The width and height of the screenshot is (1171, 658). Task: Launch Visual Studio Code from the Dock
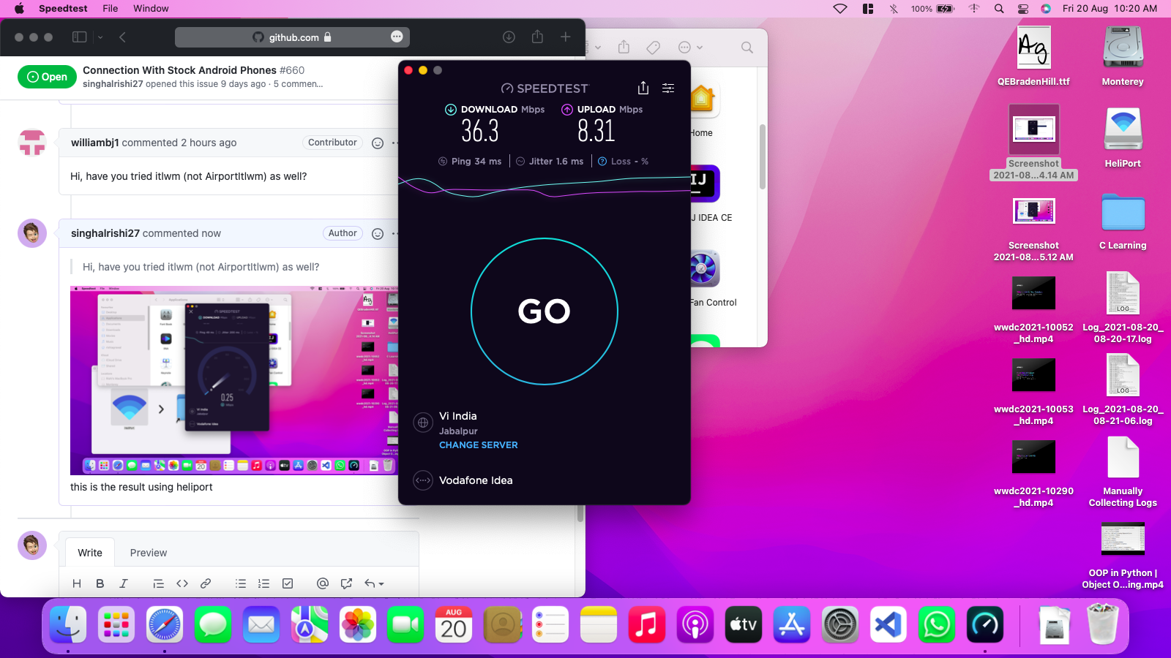[888, 625]
